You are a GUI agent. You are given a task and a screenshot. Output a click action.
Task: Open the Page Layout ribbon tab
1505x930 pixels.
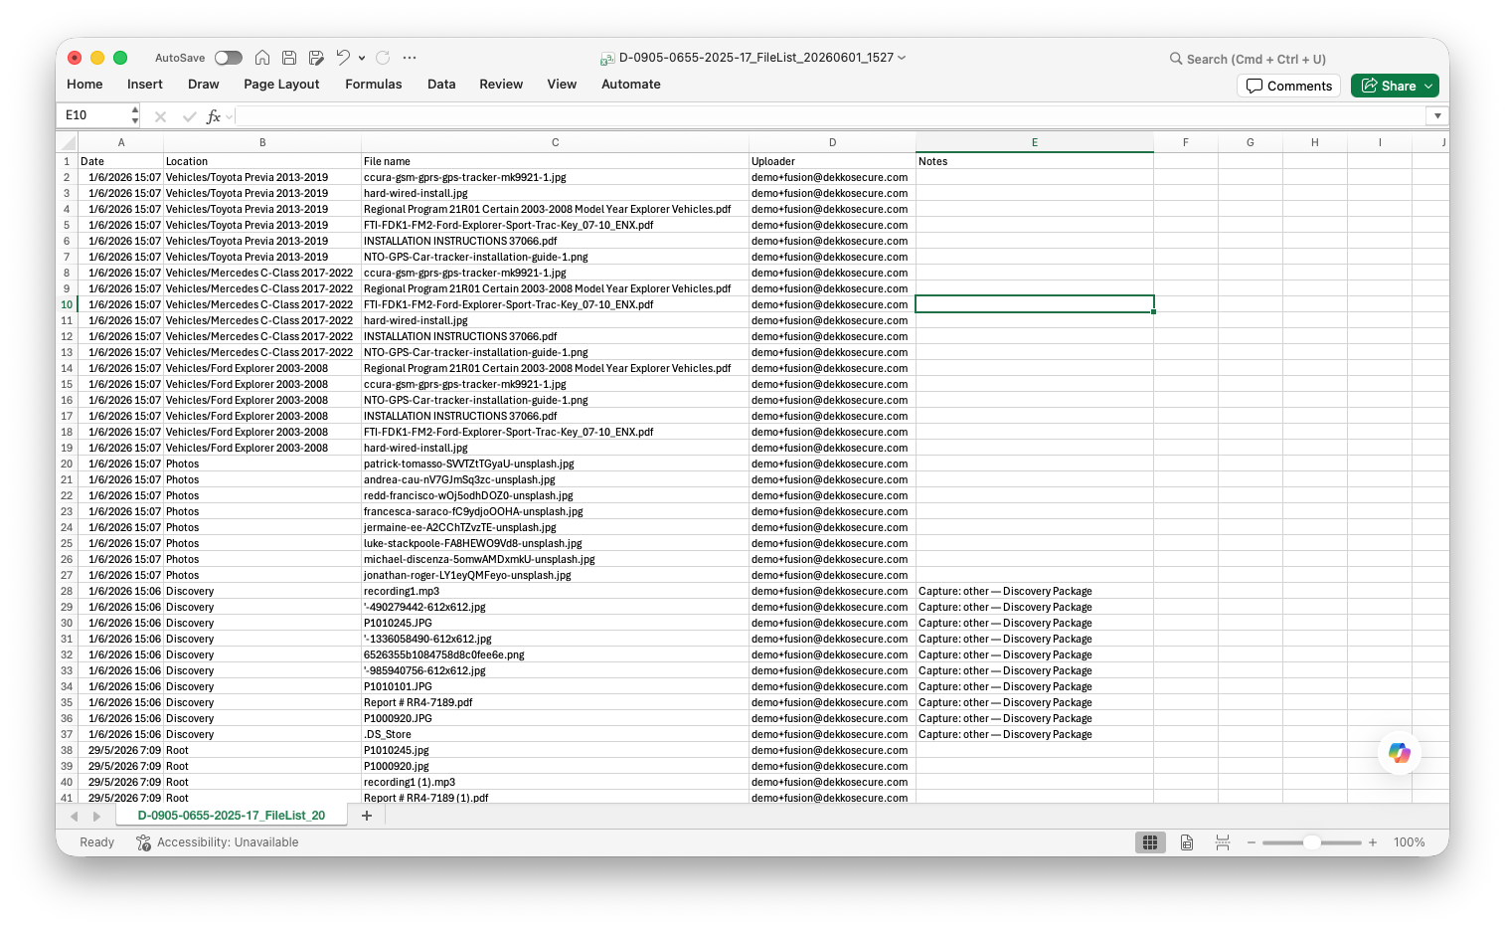(281, 85)
